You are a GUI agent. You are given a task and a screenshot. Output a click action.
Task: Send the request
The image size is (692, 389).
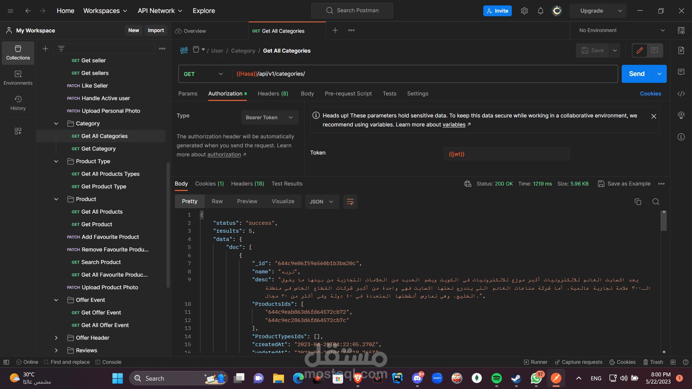coord(637,74)
